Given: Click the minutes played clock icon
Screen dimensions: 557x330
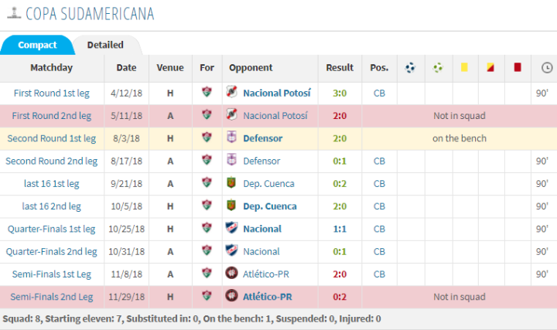Looking at the screenshot, I should (x=546, y=68).
